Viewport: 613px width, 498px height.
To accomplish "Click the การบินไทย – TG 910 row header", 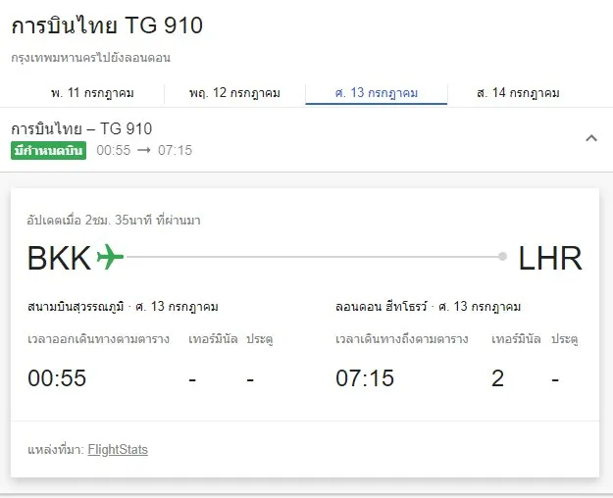I will pos(81,128).
